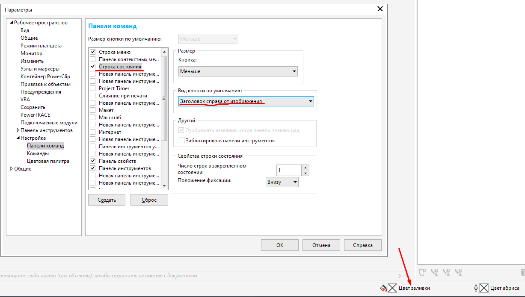Screen dimensions: 525x297
Task: Check the Масштаб toolbar checkbox
Action: 93,118
